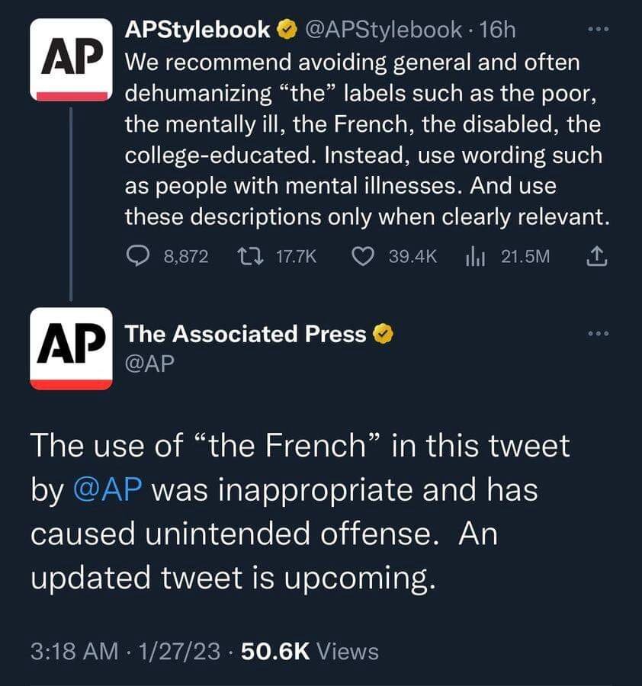Tap the share upload arrow icon
Image resolution: width=642 pixels, height=686 pixels.
coord(597,257)
